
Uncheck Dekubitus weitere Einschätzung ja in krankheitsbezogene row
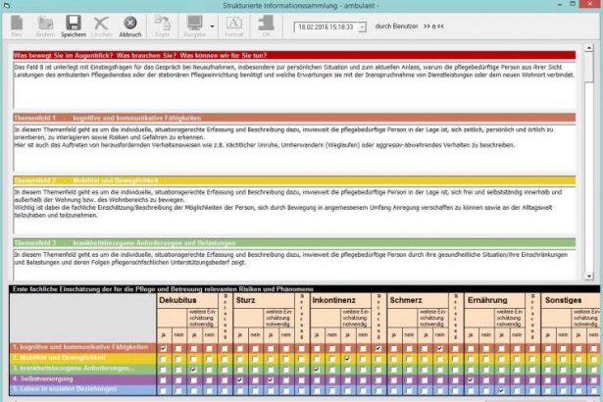click(194, 370)
